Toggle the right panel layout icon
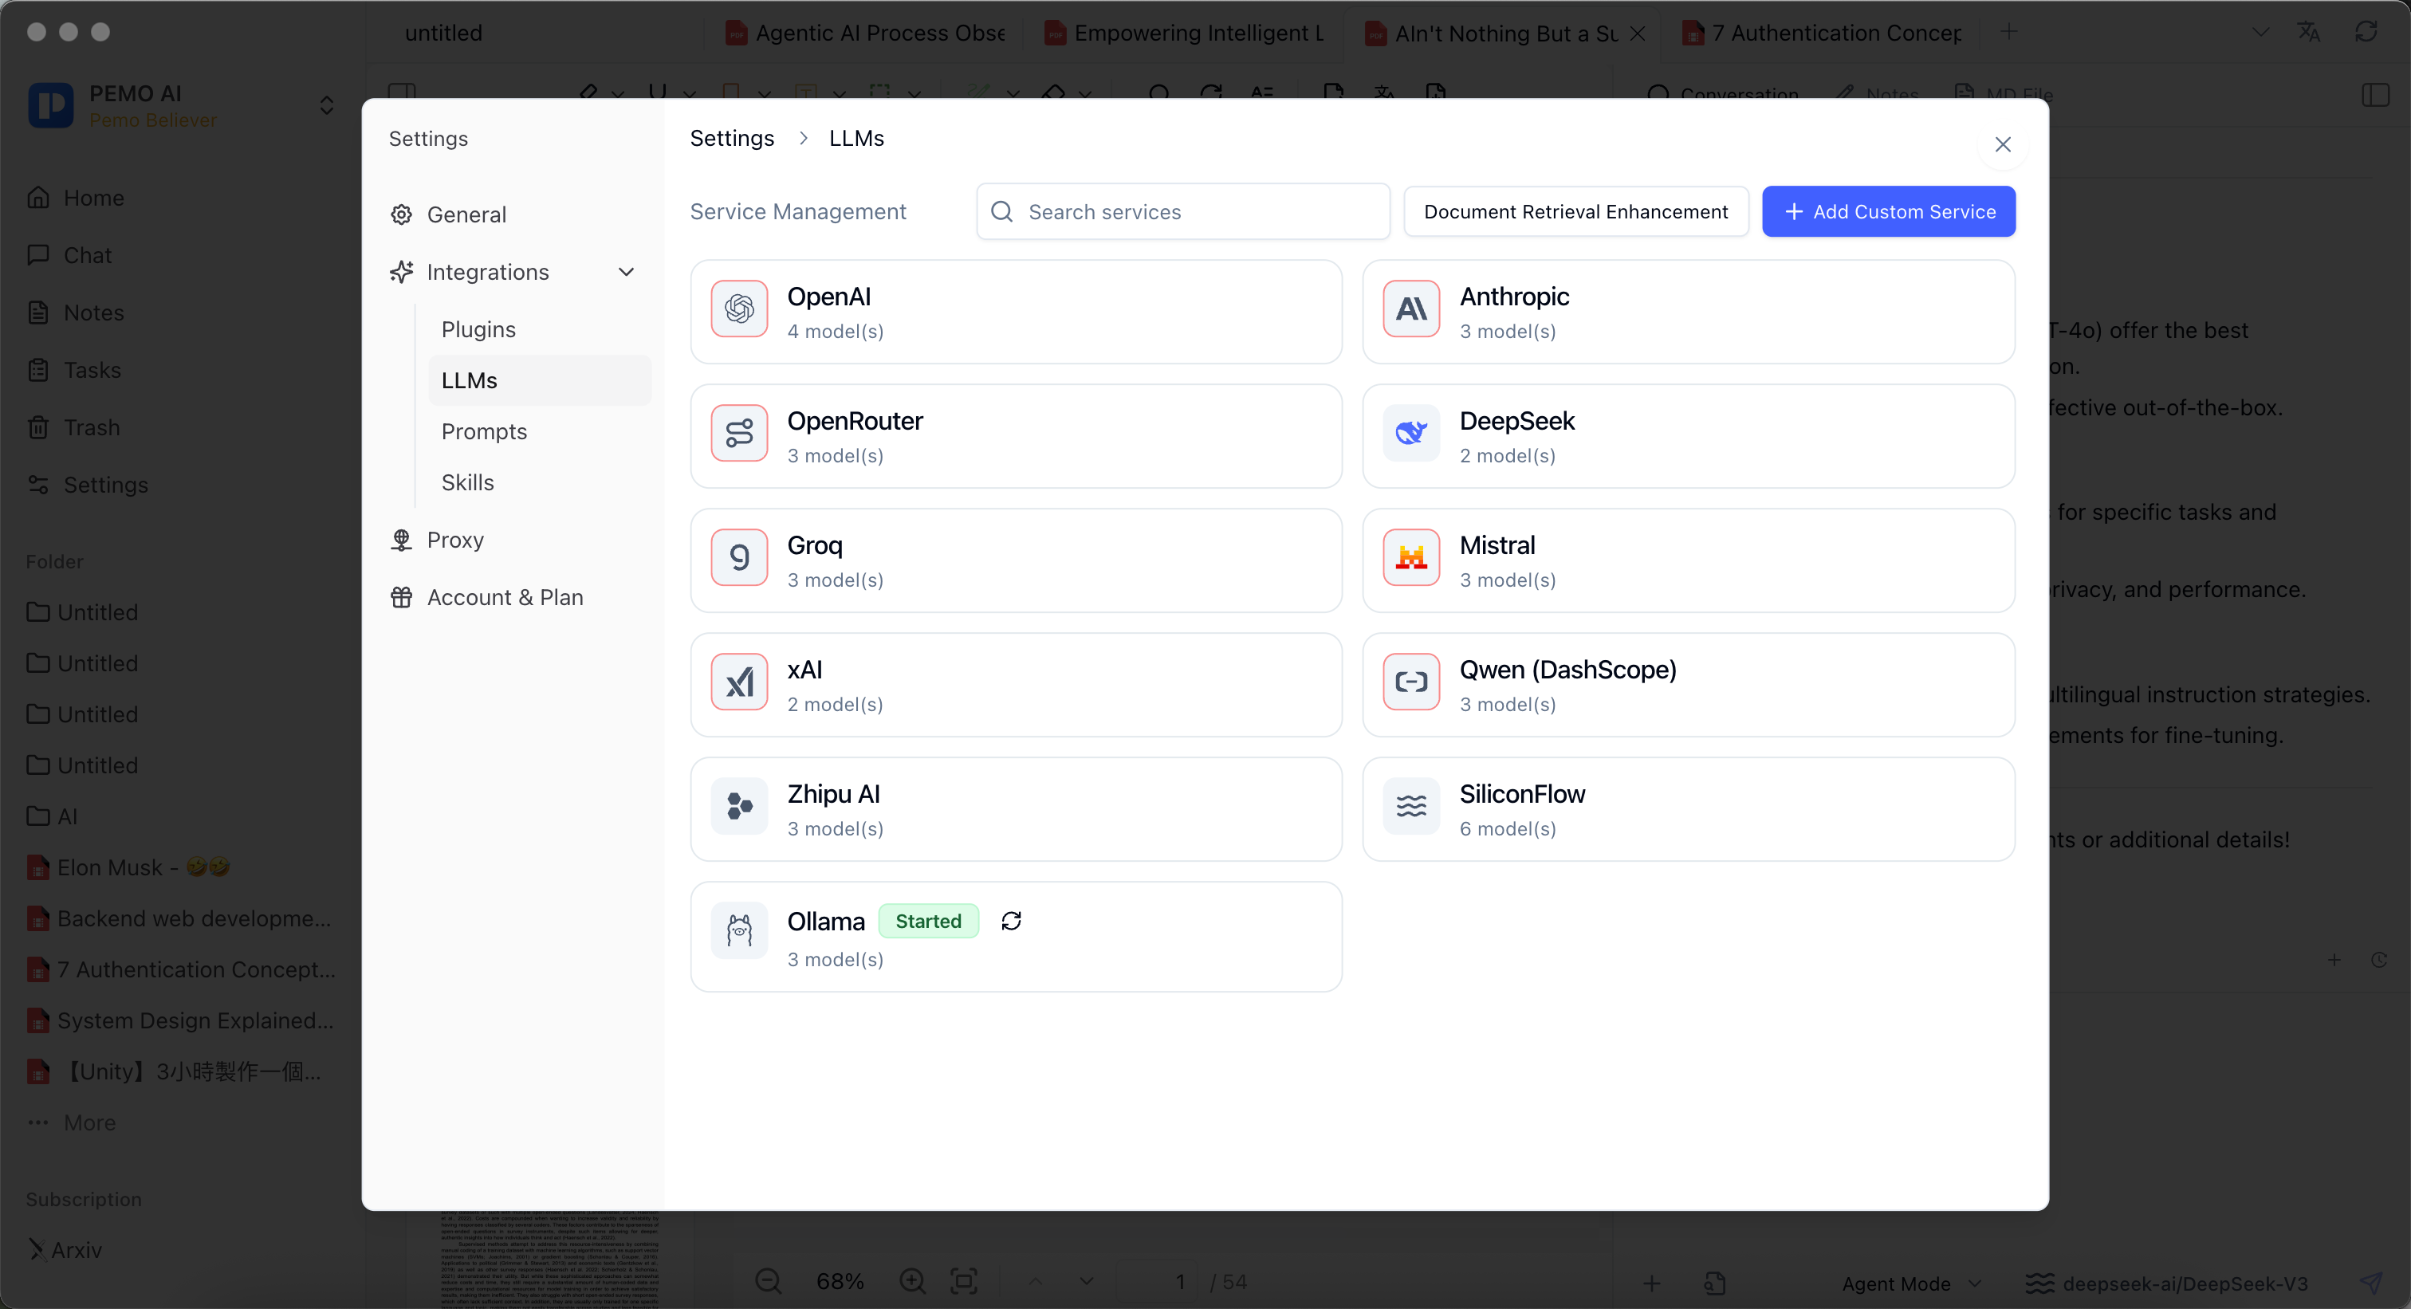Viewport: 2411px width, 1309px height. coord(2375,95)
